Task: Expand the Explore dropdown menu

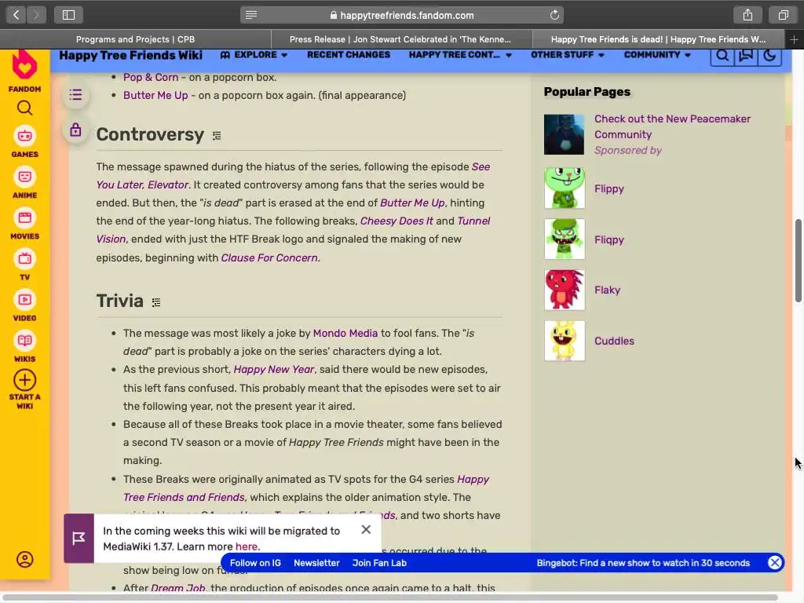Action: tap(254, 55)
